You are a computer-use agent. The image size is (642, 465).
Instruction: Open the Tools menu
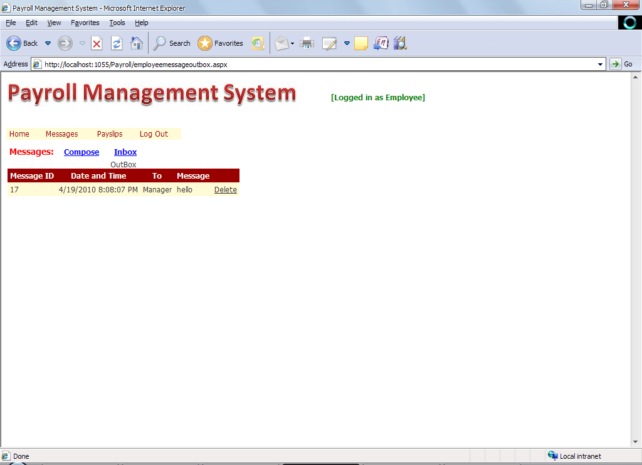117,23
